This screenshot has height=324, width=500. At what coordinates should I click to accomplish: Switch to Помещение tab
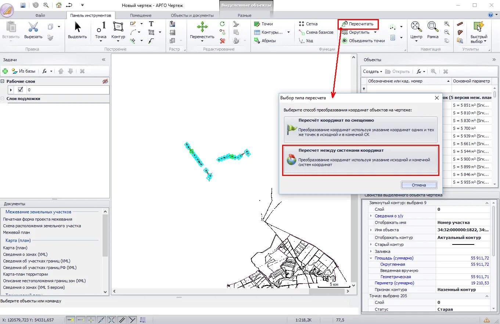141,15
